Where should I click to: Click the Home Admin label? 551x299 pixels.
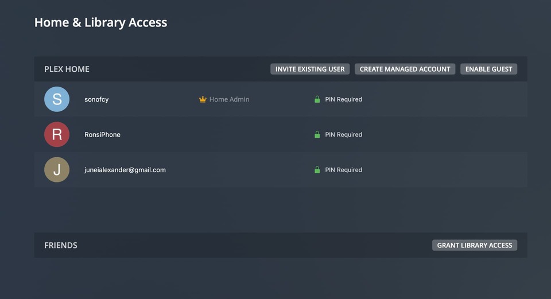[229, 99]
